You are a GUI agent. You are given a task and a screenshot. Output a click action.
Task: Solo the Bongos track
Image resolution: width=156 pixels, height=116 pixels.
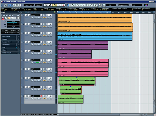click(29, 15)
